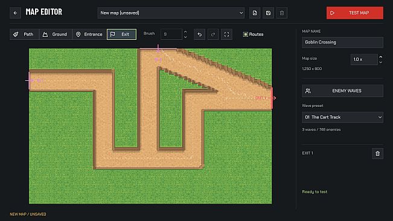This screenshot has width=393, height=221.
Task: Click the fit-to-view frame icon
Action: point(226,34)
